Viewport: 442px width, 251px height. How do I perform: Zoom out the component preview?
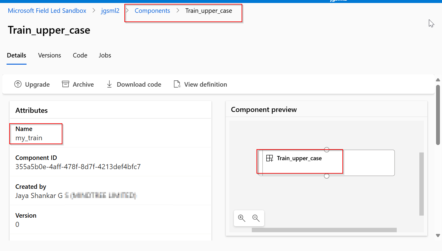click(256, 218)
